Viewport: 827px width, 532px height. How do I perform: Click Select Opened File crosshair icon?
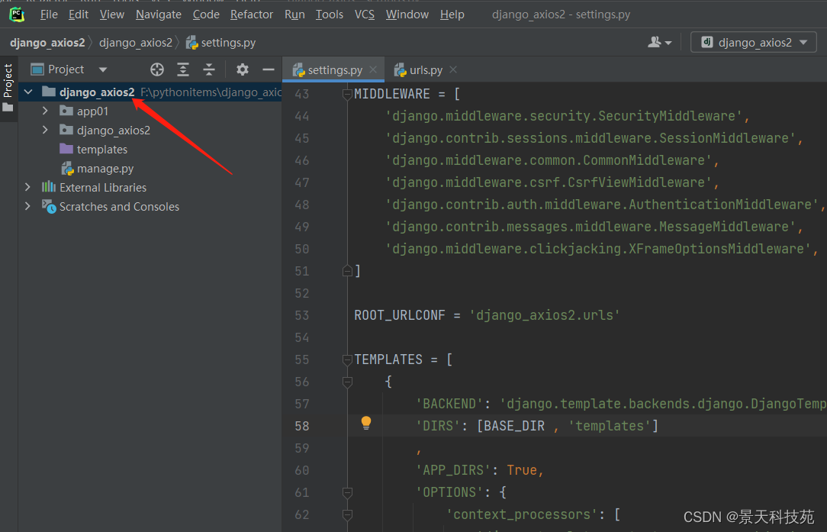click(x=156, y=69)
